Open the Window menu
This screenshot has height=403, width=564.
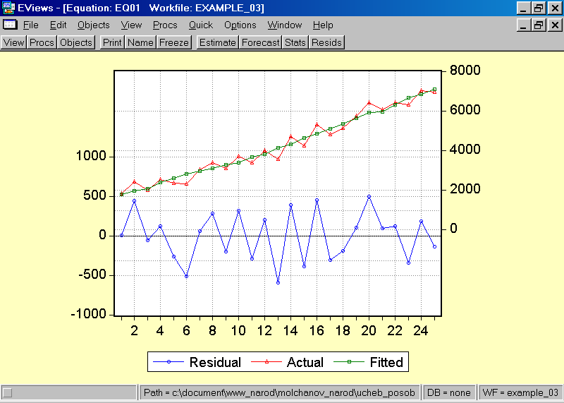[285, 25]
